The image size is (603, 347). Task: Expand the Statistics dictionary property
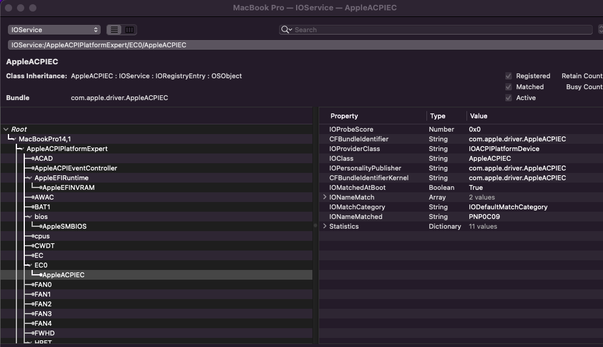tap(325, 226)
